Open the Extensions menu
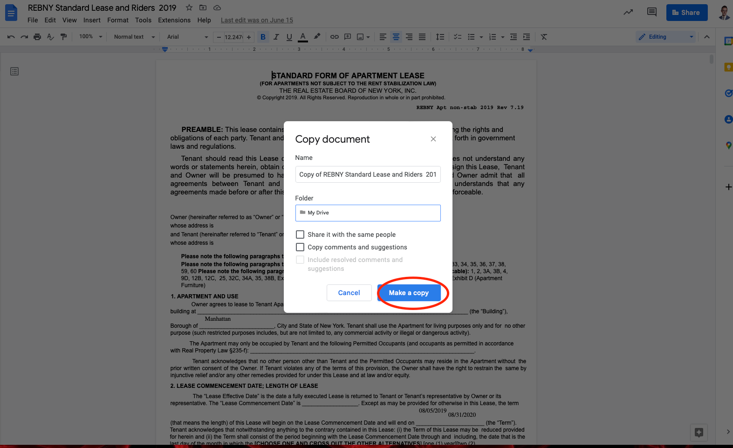 tap(174, 20)
